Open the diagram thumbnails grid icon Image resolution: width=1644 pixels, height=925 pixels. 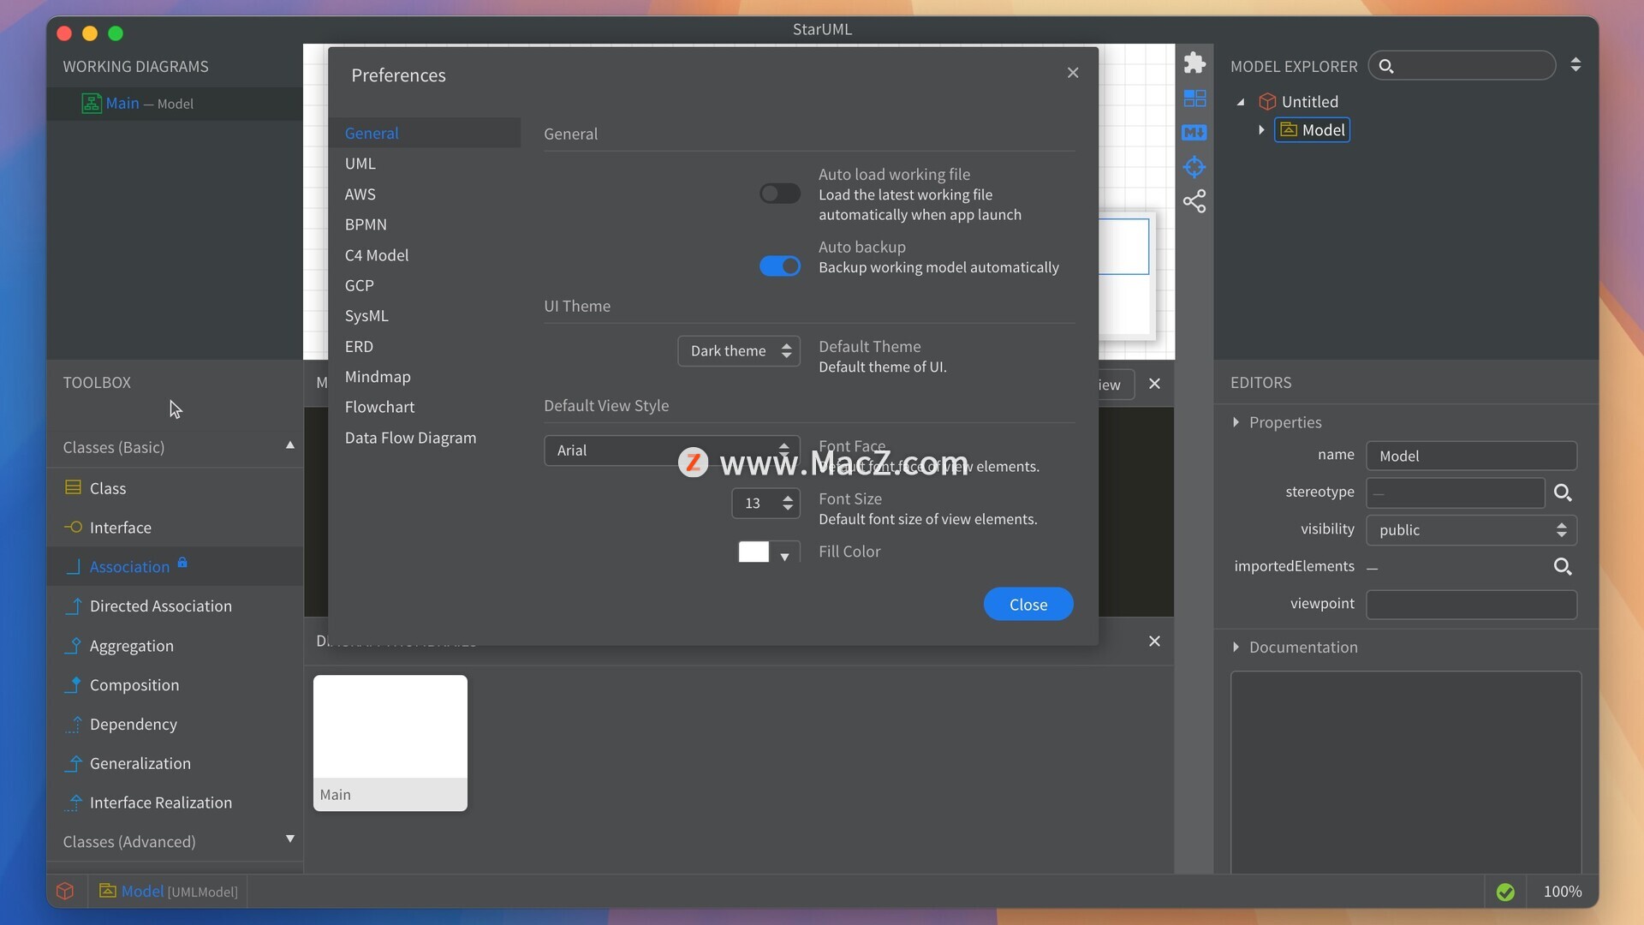(1194, 98)
